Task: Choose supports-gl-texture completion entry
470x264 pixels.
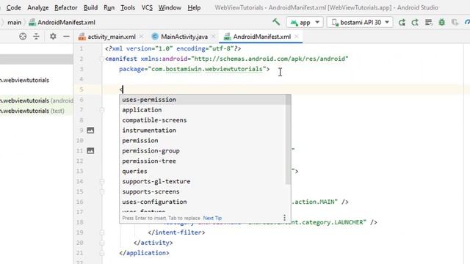Action: click(203, 181)
